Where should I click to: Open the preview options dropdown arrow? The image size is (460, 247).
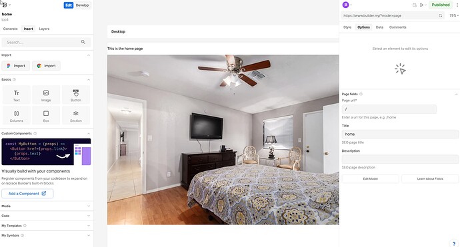point(426,5)
